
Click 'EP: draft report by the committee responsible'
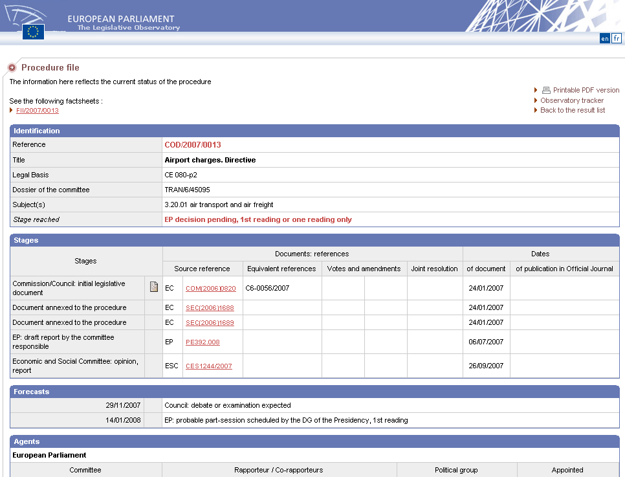pos(63,342)
